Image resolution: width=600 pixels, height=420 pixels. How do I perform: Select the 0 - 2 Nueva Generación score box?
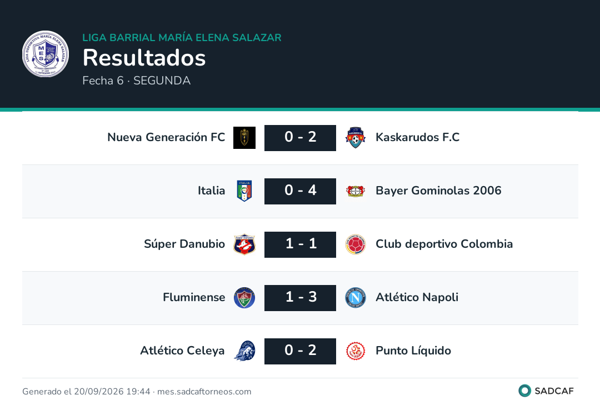(x=300, y=138)
